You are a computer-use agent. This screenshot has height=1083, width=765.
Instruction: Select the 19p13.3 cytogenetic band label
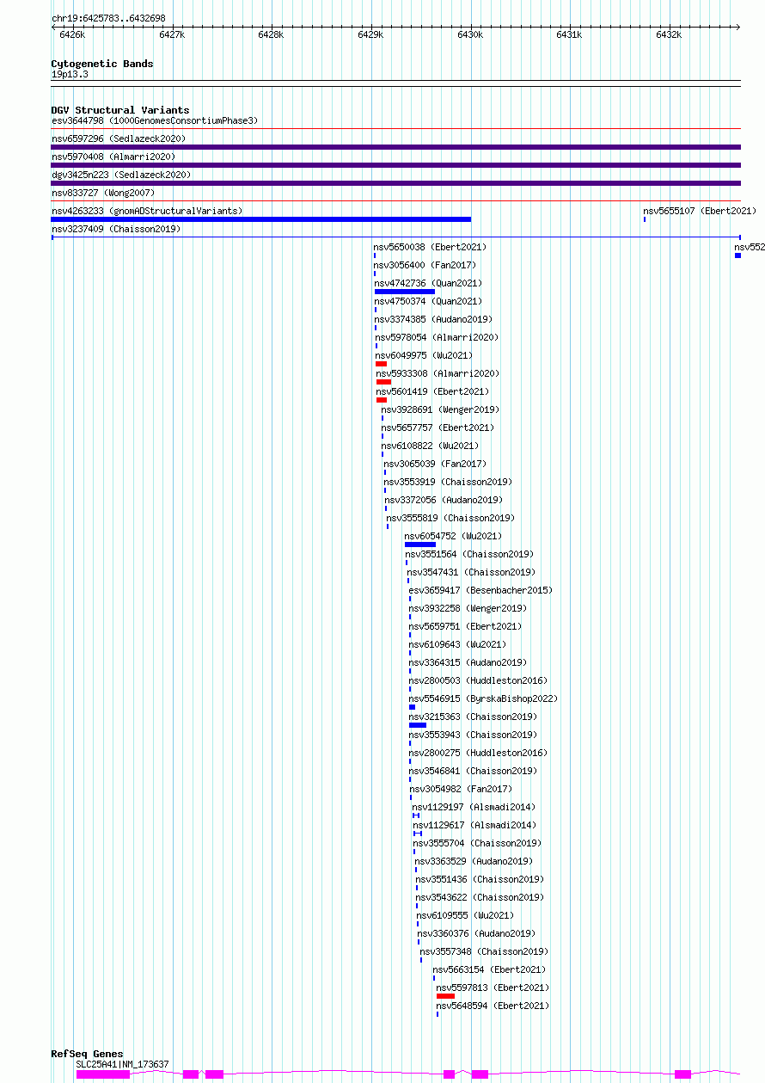pos(70,74)
